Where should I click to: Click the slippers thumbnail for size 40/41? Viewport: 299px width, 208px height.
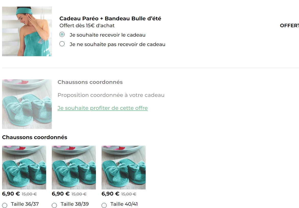tap(123, 168)
